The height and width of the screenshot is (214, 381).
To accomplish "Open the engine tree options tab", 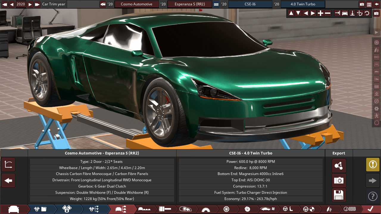I will (94, 209).
